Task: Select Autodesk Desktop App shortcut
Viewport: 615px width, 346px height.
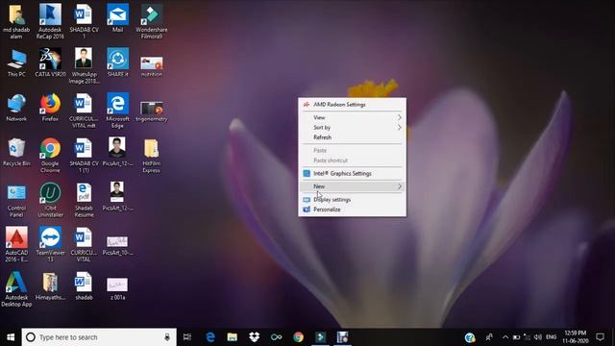Action: point(16,289)
